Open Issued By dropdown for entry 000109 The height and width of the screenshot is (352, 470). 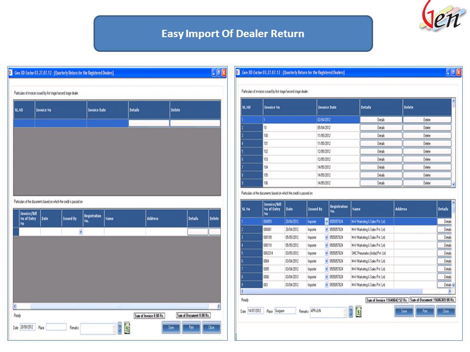coord(327,238)
